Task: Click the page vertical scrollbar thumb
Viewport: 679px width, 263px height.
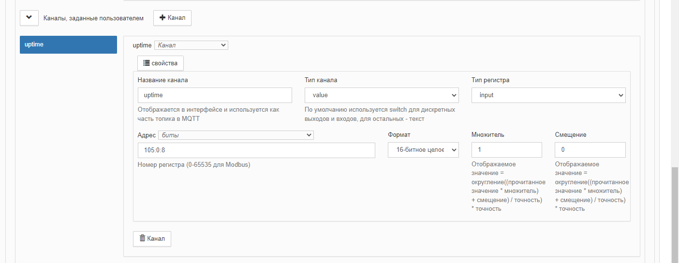Action: [675, 215]
